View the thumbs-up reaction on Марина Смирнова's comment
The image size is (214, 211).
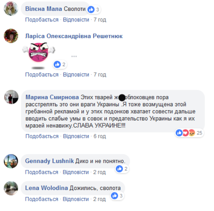[179, 133]
